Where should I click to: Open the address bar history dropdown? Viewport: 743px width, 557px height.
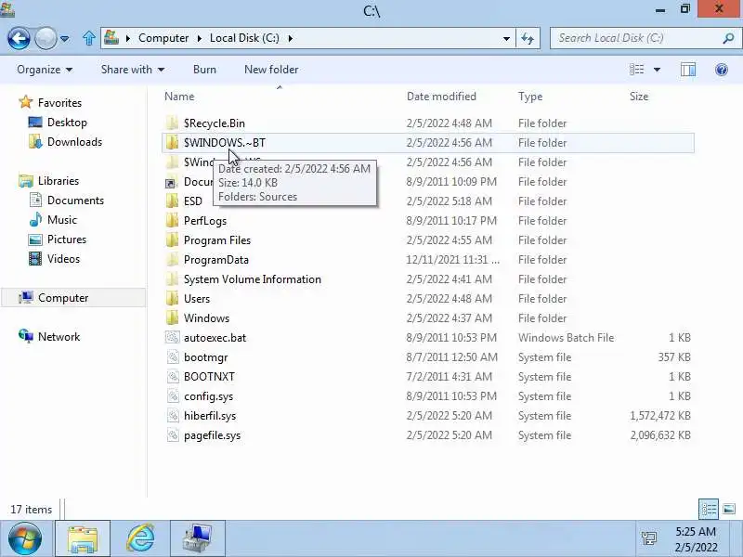[506, 38]
